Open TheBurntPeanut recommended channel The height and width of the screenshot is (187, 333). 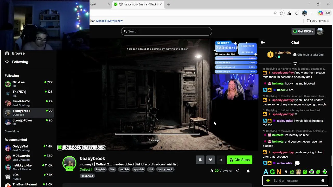coord(29,185)
